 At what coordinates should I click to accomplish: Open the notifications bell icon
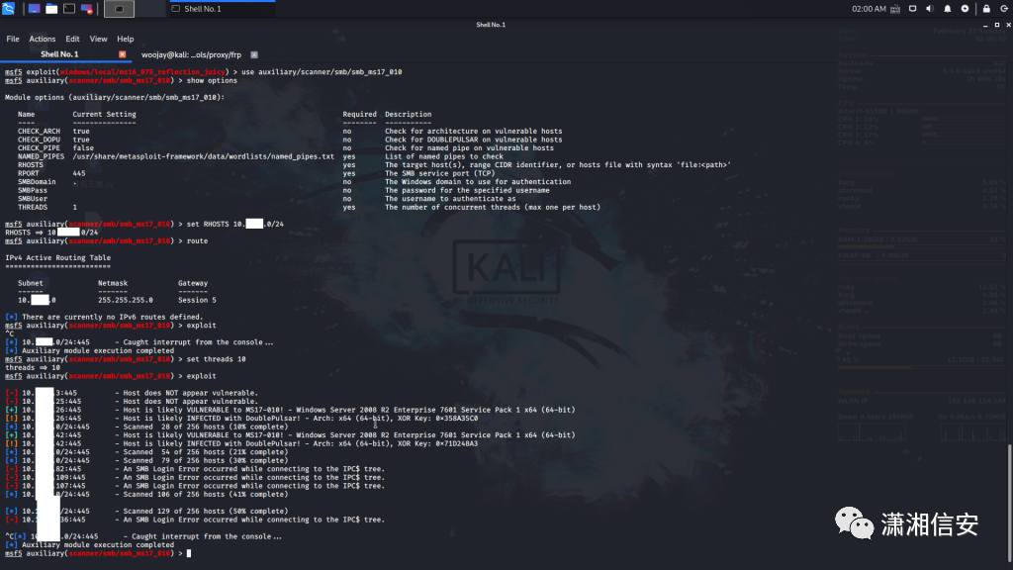[x=947, y=9]
